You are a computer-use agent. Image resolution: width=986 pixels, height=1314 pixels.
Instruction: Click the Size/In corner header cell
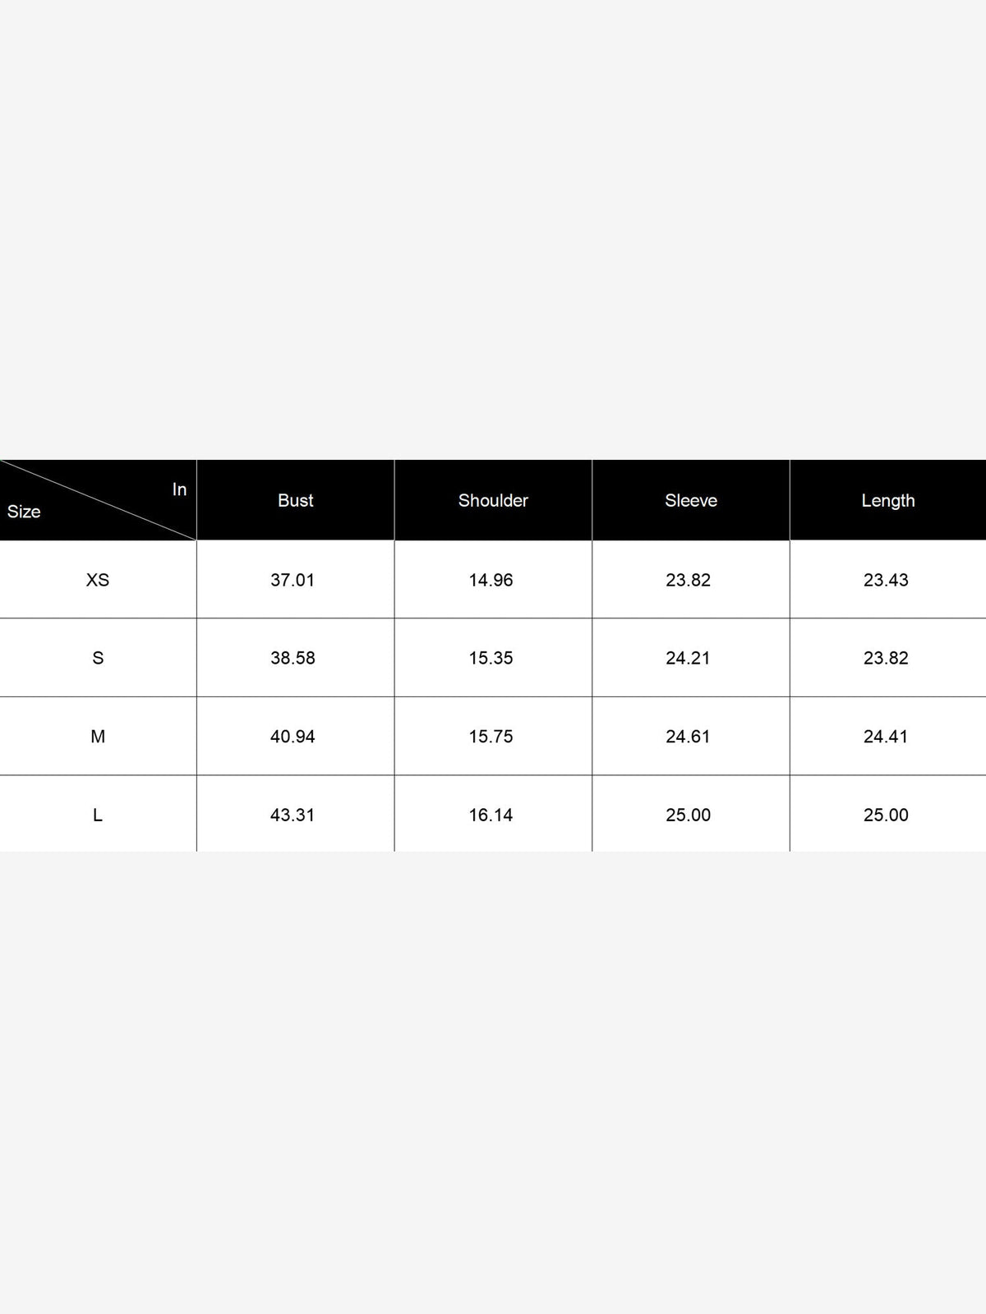pyautogui.click(x=98, y=500)
